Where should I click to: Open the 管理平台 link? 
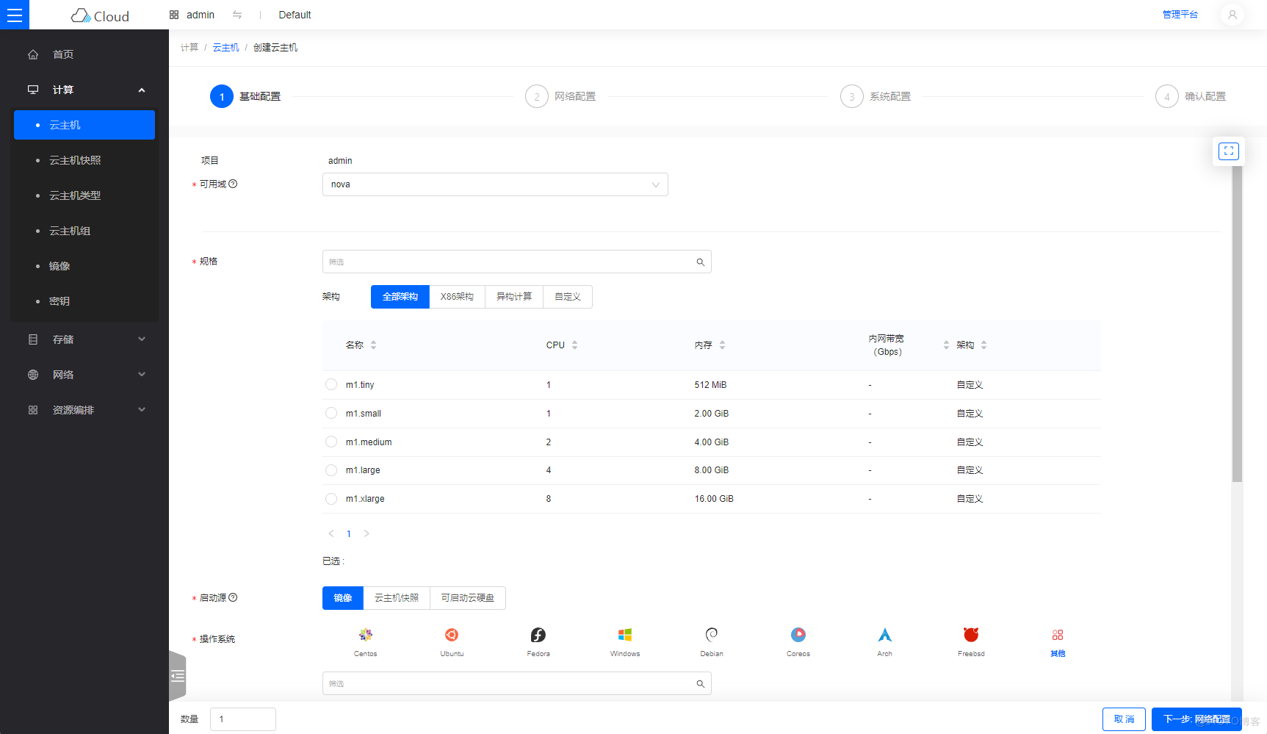(x=1180, y=15)
